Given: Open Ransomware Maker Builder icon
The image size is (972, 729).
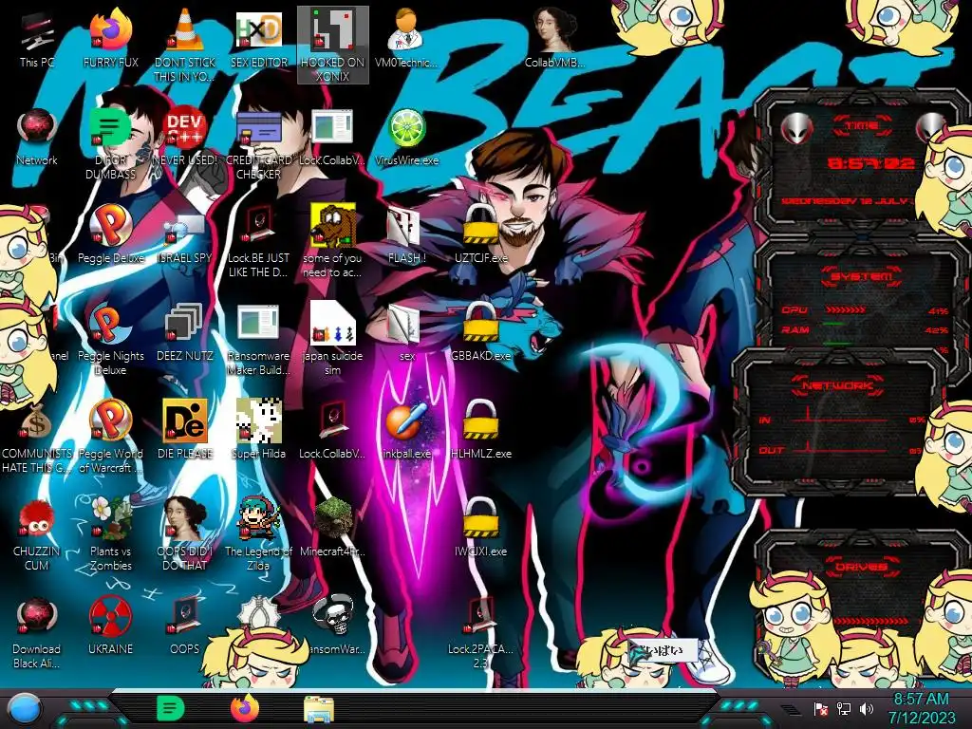Looking at the screenshot, I should pos(258,339).
